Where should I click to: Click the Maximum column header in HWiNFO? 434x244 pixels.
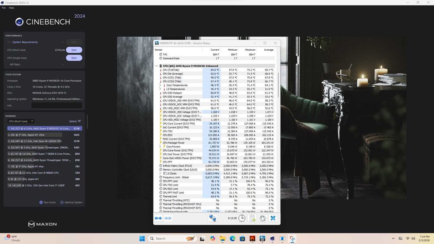click(x=250, y=50)
